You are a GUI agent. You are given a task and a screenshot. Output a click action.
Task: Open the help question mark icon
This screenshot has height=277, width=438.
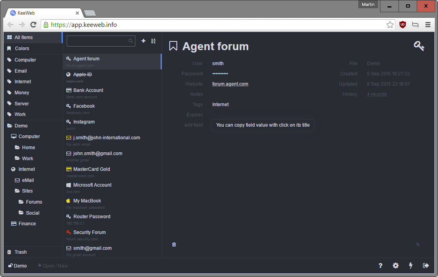[380, 266]
